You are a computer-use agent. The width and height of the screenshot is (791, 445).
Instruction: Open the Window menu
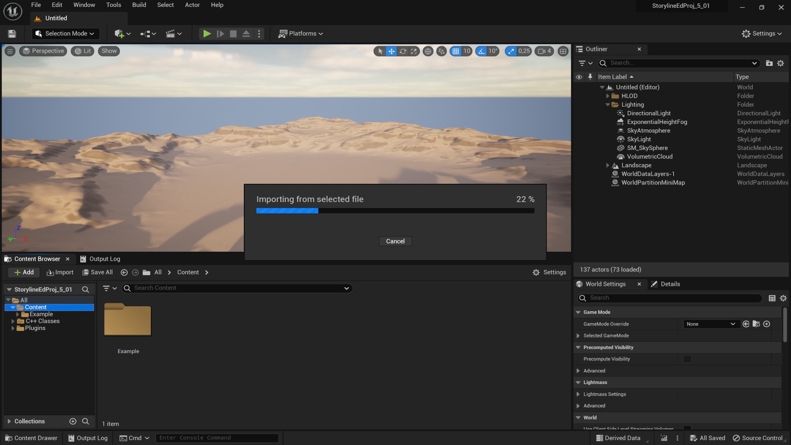pyautogui.click(x=85, y=5)
